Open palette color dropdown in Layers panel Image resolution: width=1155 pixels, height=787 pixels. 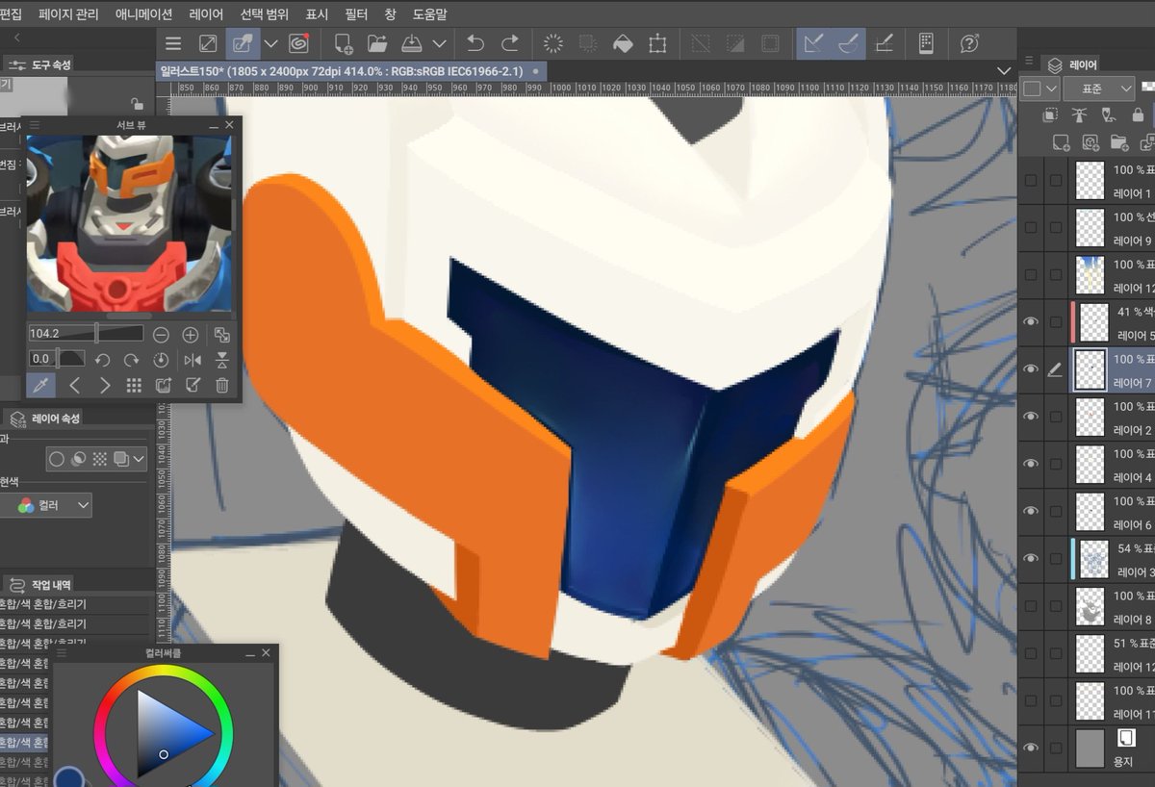[1040, 89]
